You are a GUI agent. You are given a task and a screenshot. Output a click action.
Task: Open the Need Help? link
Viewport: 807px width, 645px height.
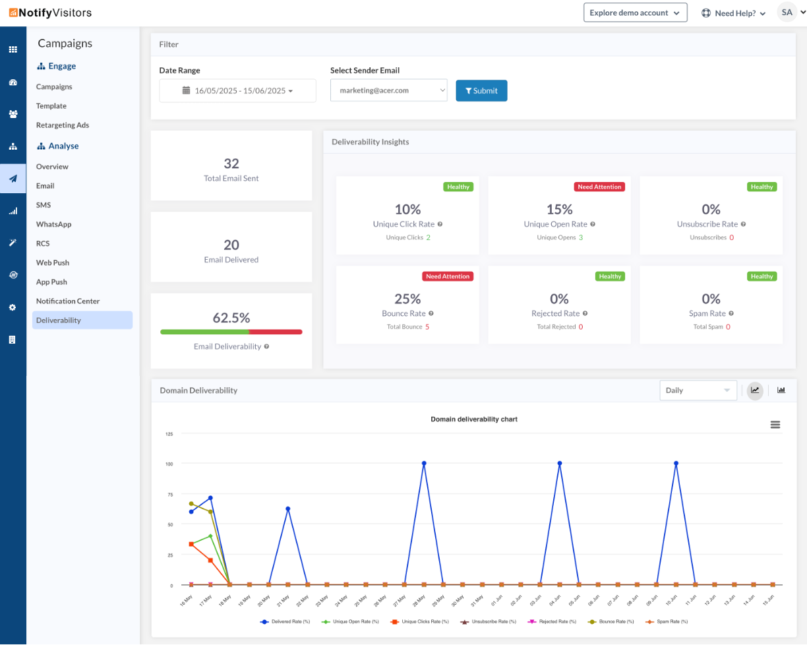(733, 13)
